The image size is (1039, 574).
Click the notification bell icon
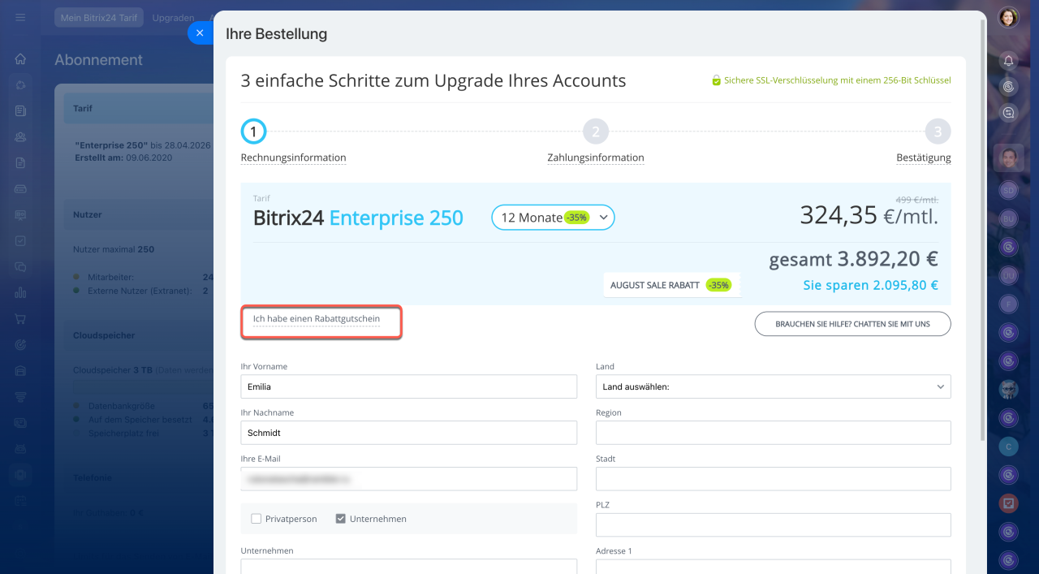click(x=1008, y=60)
